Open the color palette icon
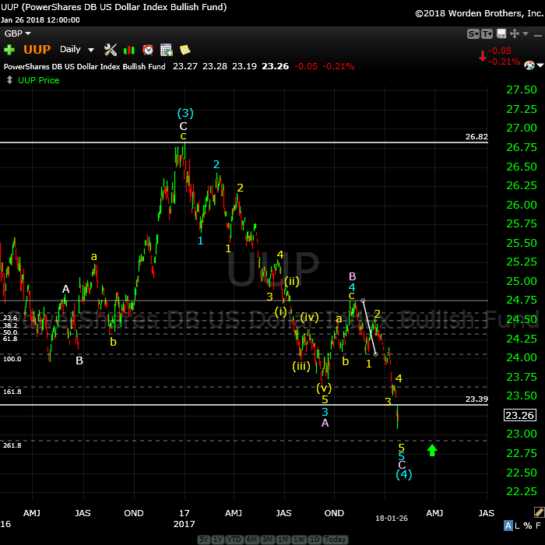The width and height of the screenshot is (545, 545). tap(529, 65)
